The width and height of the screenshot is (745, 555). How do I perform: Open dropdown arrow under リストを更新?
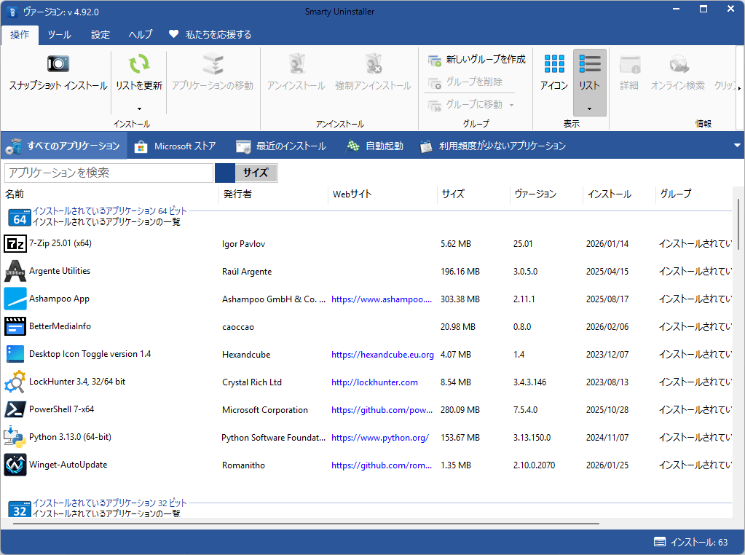[138, 109]
